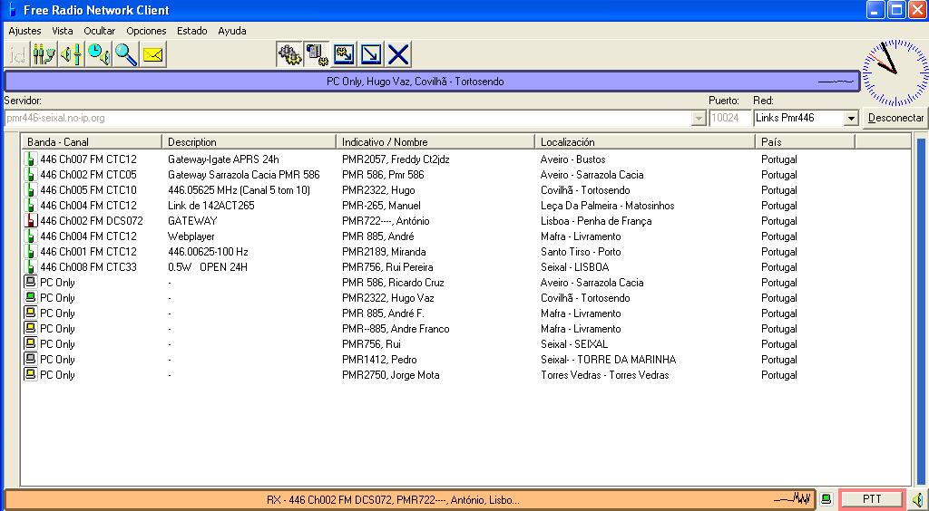Sort list by Banda - Canal column header
Viewport: 929px width, 511px height.
pyautogui.click(x=92, y=142)
